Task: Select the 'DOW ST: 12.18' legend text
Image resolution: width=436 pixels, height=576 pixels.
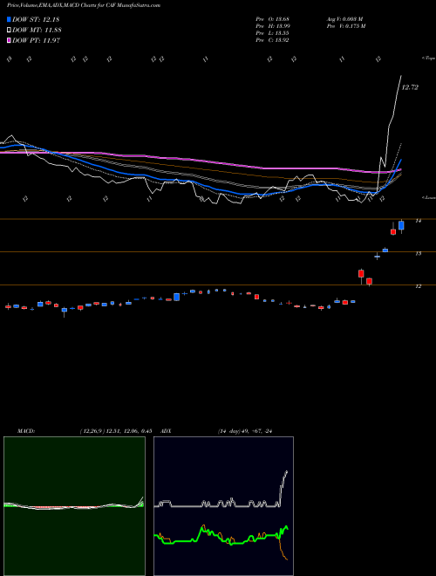Action: (x=36, y=19)
